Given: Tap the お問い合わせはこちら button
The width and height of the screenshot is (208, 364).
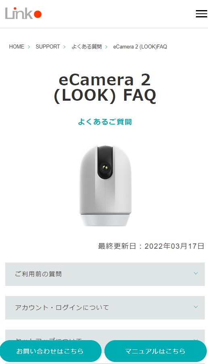Looking at the screenshot, I should click(50, 351).
